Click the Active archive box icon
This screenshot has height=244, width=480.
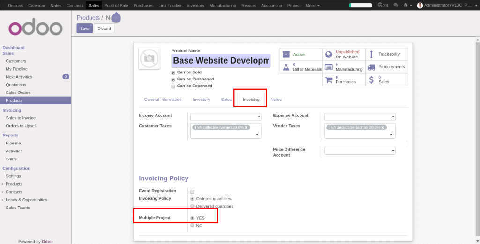tap(286, 55)
